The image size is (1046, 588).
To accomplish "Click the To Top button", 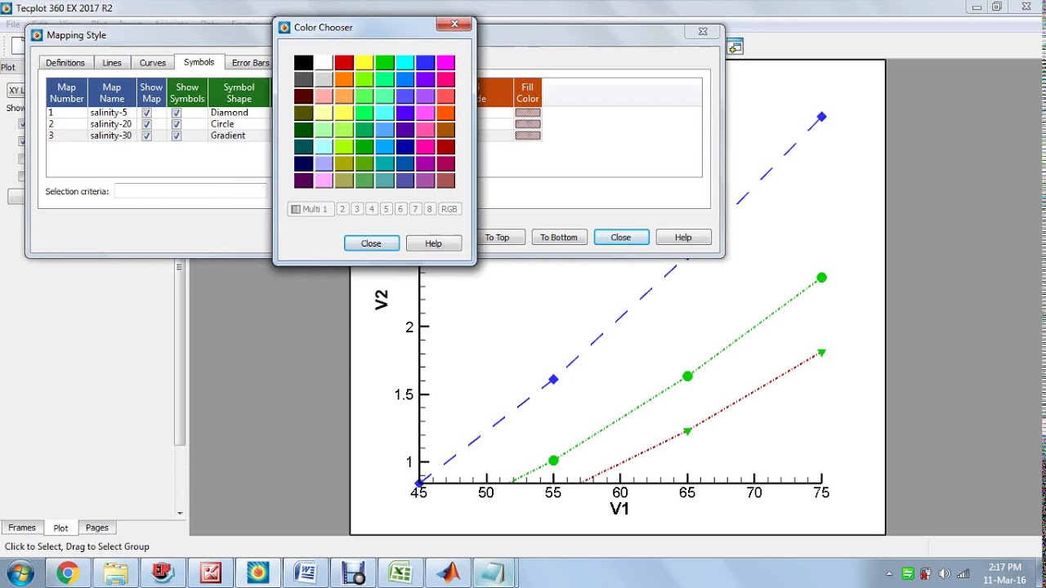I will click(497, 238).
